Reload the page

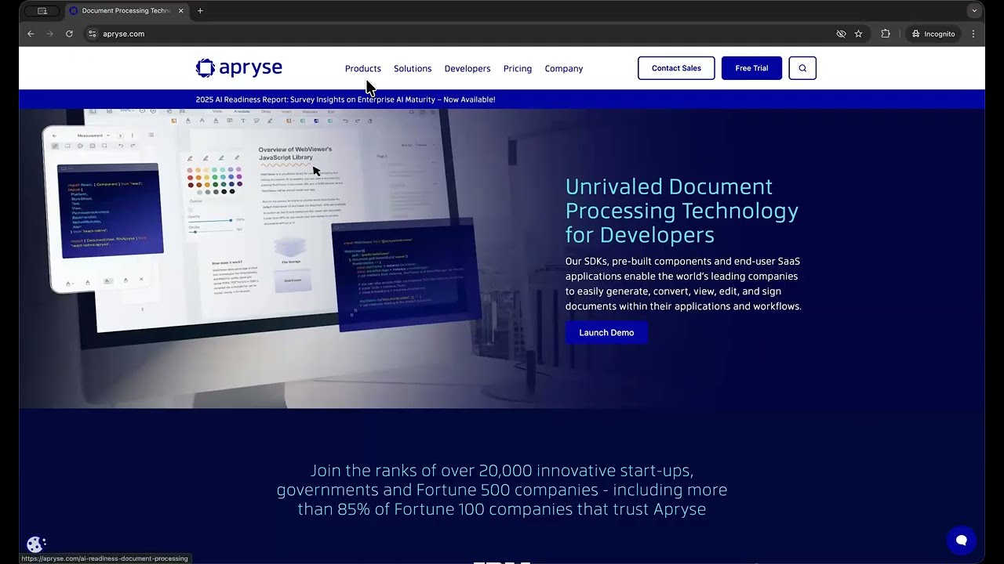coord(69,34)
